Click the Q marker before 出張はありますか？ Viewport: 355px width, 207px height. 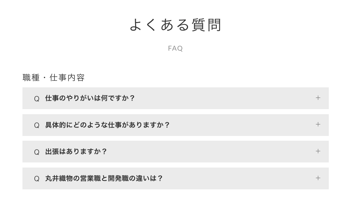37,152
